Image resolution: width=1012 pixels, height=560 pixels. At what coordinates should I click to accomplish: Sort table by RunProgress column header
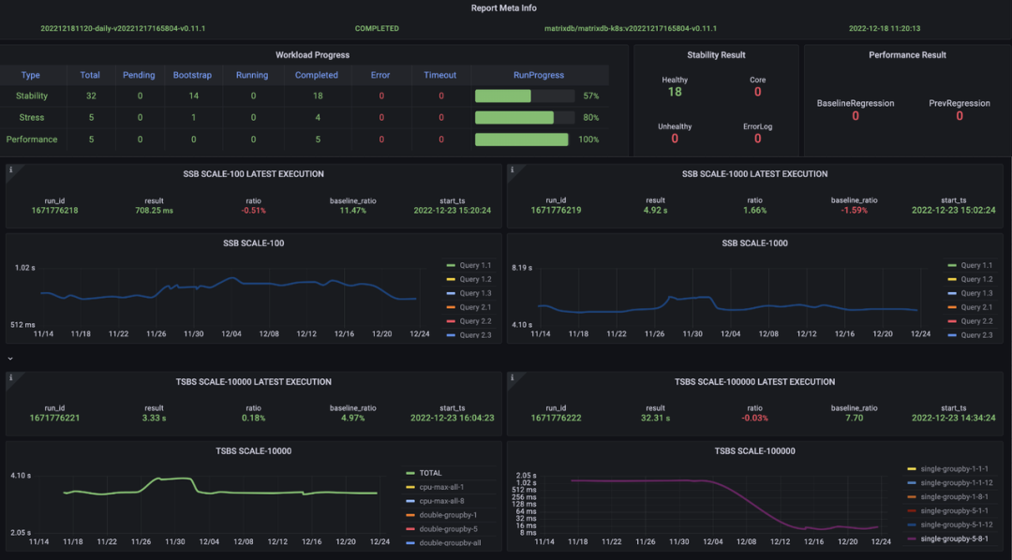pos(538,75)
